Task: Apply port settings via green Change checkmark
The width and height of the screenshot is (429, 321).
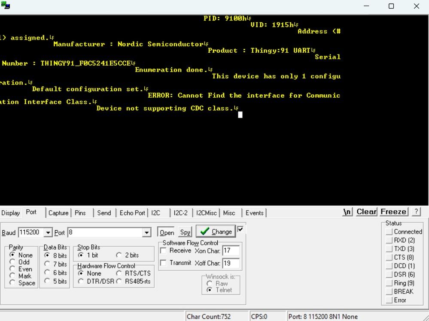Action: point(215,231)
